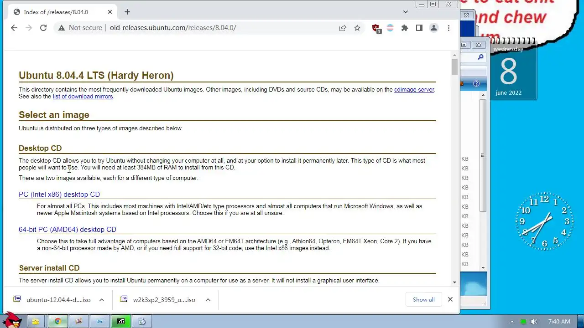
Task: Bookmark this page with the star icon
Action: (x=357, y=28)
